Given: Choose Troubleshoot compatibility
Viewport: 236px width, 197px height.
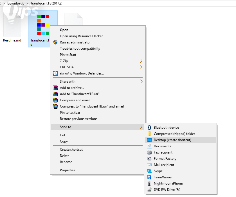Looking at the screenshot, I should click(98, 49).
